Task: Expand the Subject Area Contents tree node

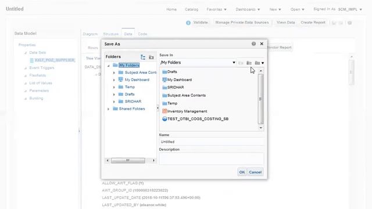Action: tap(114, 73)
